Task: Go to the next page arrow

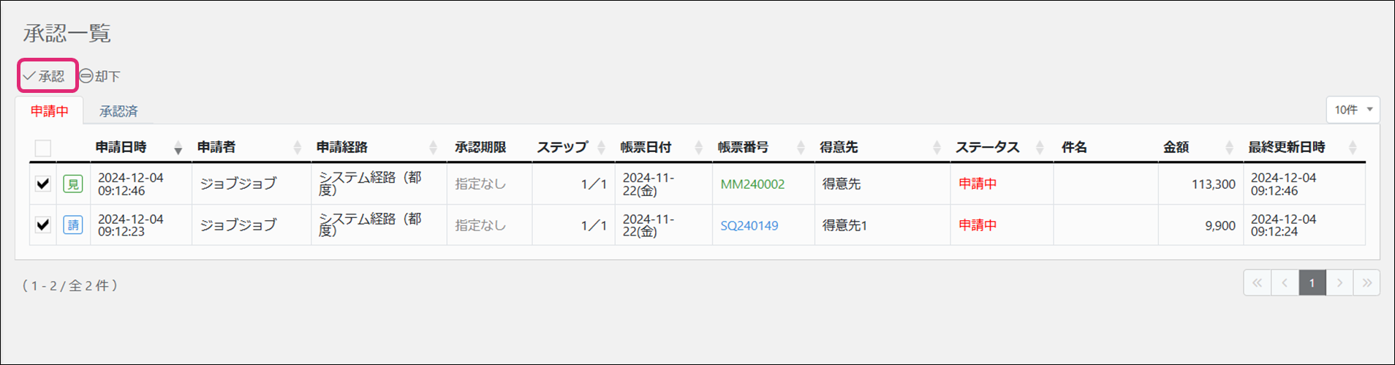Action: 1339,283
